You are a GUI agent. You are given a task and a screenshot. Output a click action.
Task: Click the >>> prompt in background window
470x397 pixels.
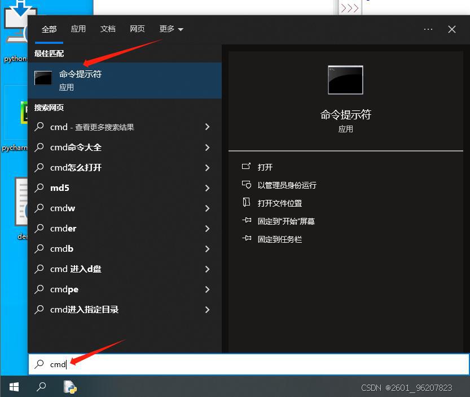click(350, 8)
